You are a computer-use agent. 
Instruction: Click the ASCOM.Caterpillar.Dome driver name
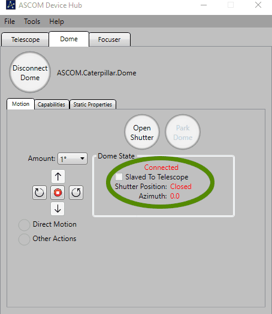tap(96, 73)
